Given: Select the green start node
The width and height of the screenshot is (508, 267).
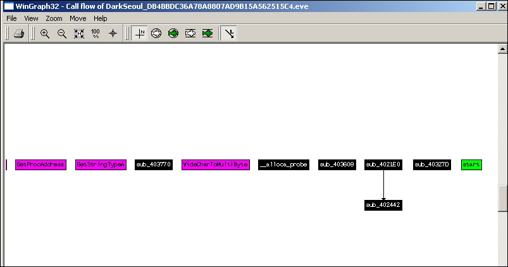Looking at the screenshot, I should tap(471, 165).
